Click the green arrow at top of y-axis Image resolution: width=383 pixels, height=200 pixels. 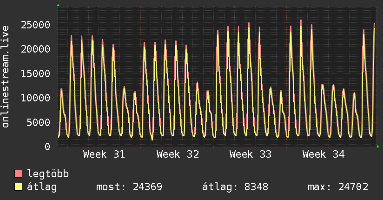pos(58,5)
